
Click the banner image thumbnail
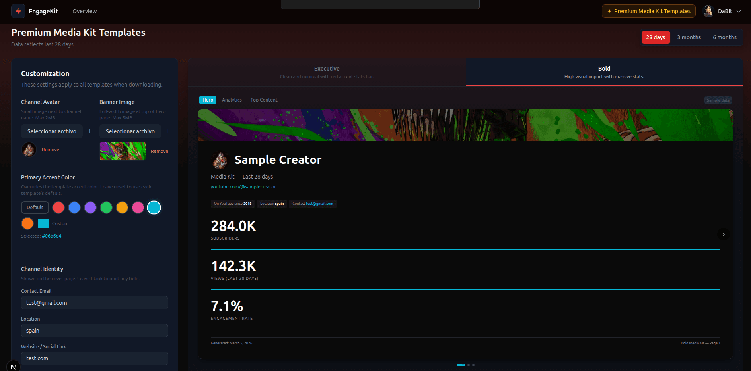(123, 151)
